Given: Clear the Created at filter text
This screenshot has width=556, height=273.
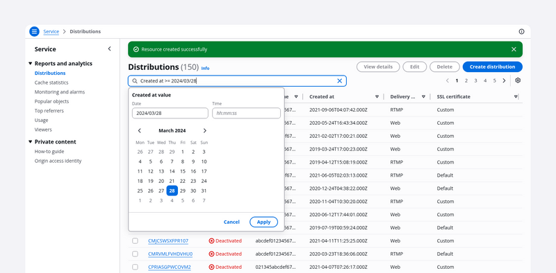Looking at the screenshot, I should (x=339, y=81).
